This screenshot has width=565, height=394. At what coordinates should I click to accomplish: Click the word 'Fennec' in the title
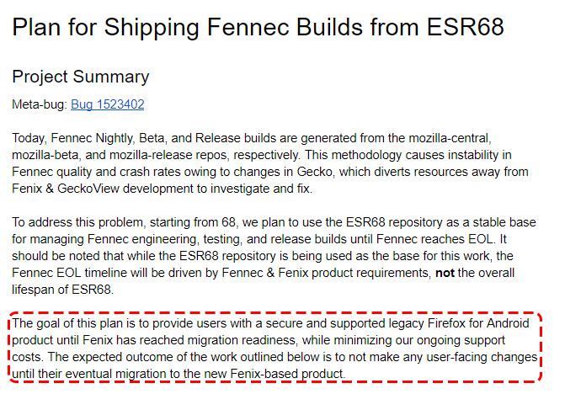[x=248, y=27]
